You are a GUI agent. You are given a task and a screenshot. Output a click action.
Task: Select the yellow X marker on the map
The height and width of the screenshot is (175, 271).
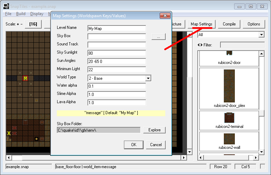point(9,133)
